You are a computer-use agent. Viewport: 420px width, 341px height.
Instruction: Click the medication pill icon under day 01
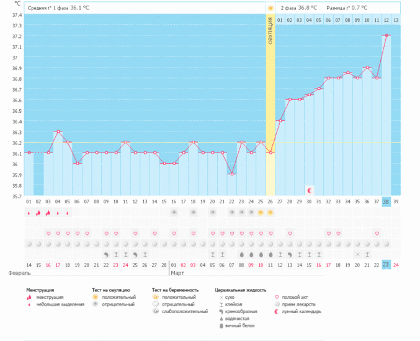pyautogui.click(x=29, y=244)
